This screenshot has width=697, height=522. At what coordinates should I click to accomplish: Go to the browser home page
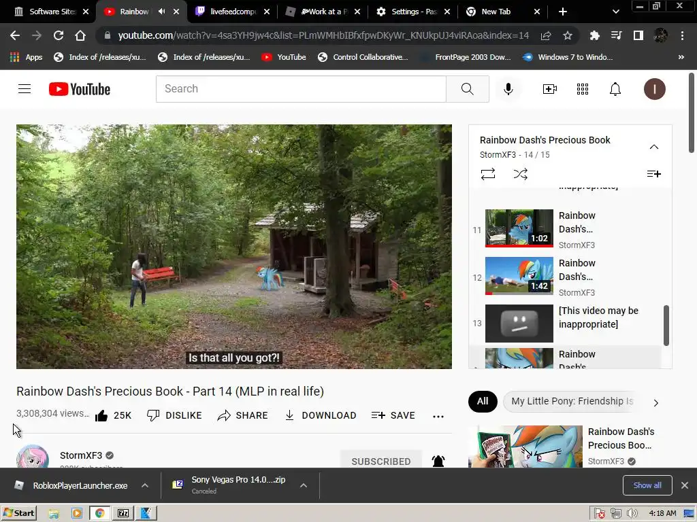click(x=80, y=35)
